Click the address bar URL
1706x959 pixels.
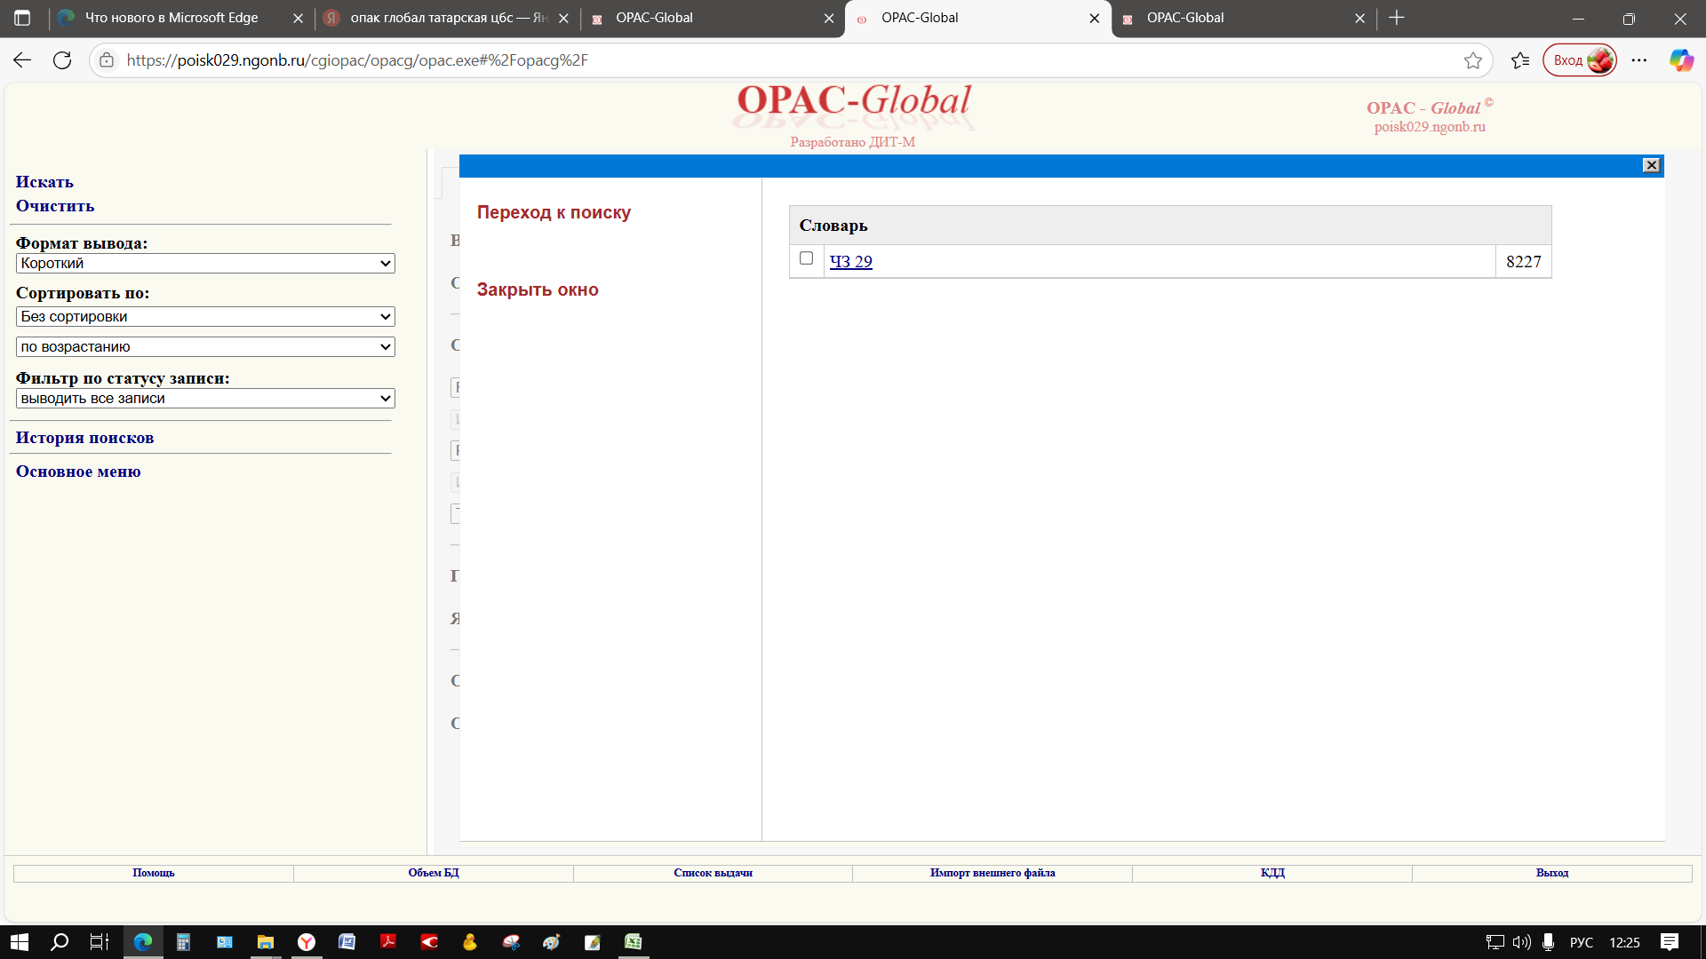pos(357,60)
